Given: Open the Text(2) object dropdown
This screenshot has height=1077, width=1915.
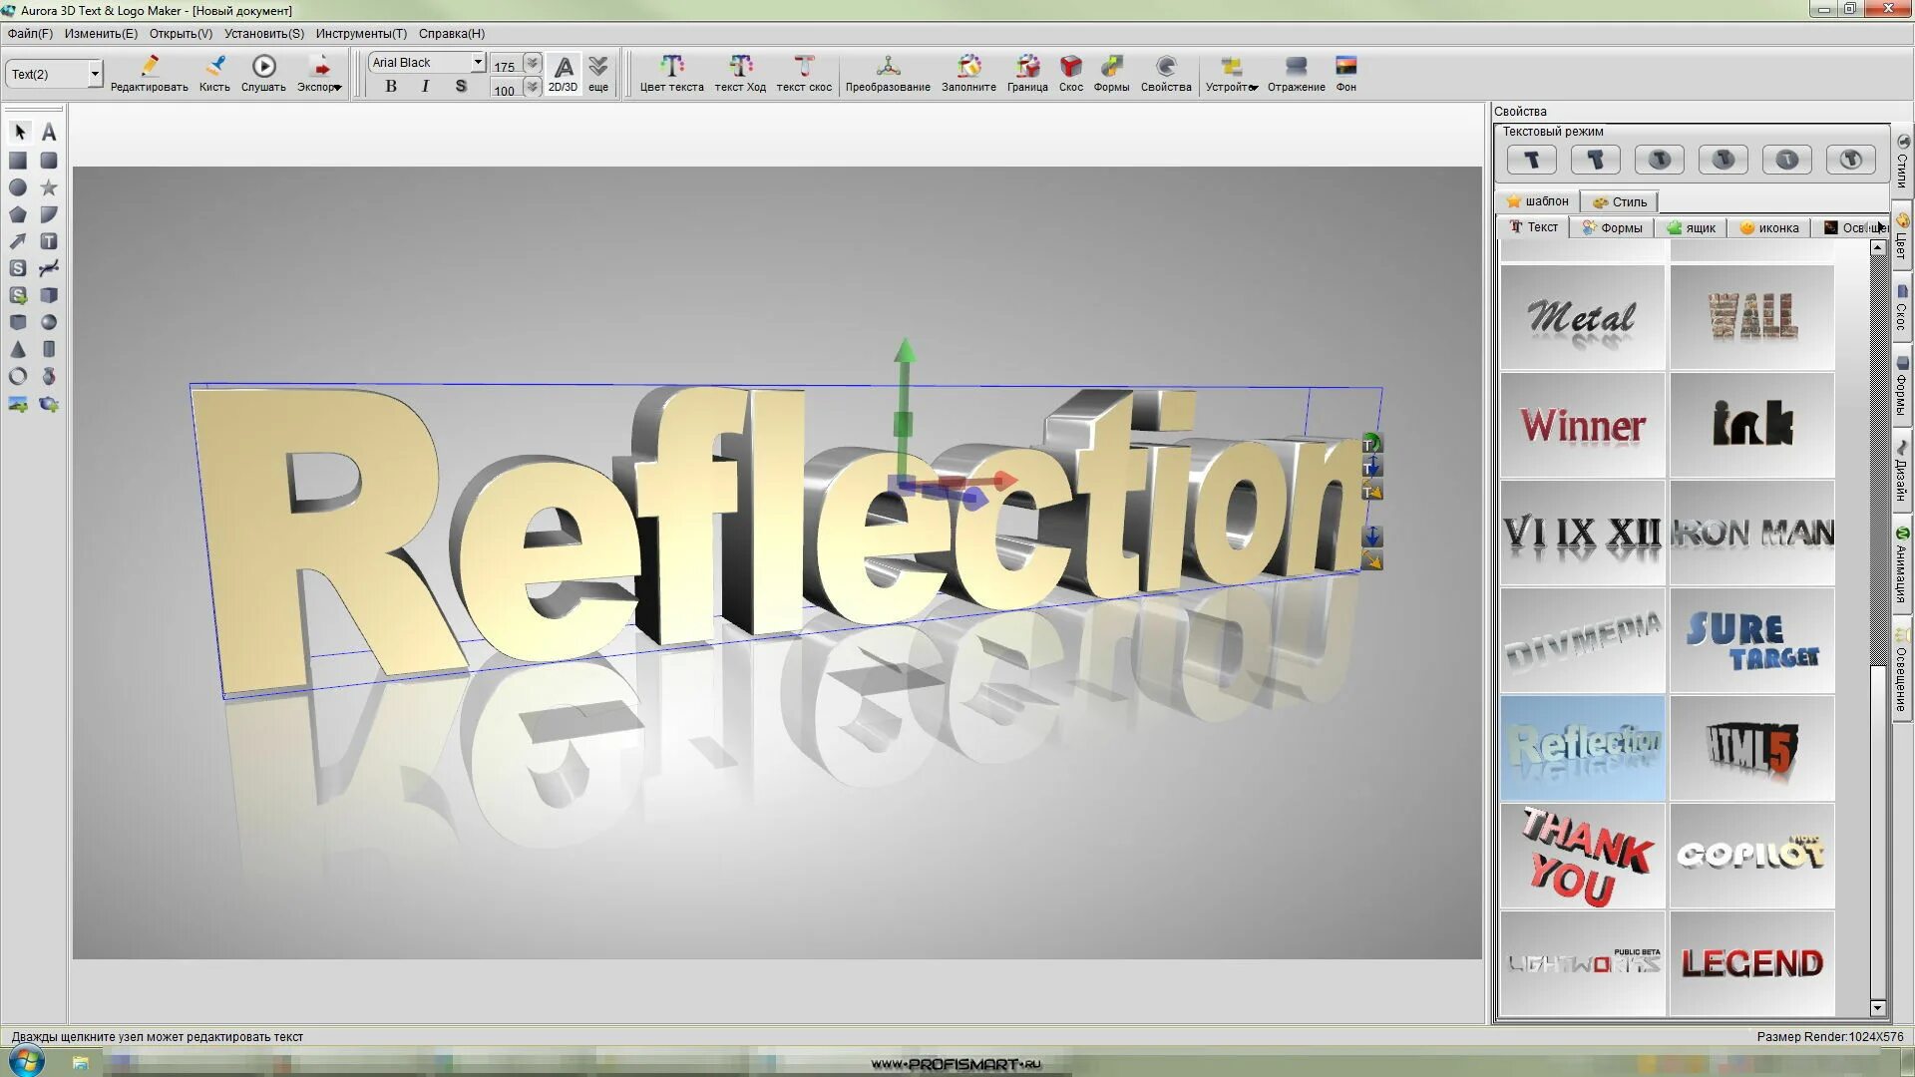Looking at the screenshot, I should (95, 73).
